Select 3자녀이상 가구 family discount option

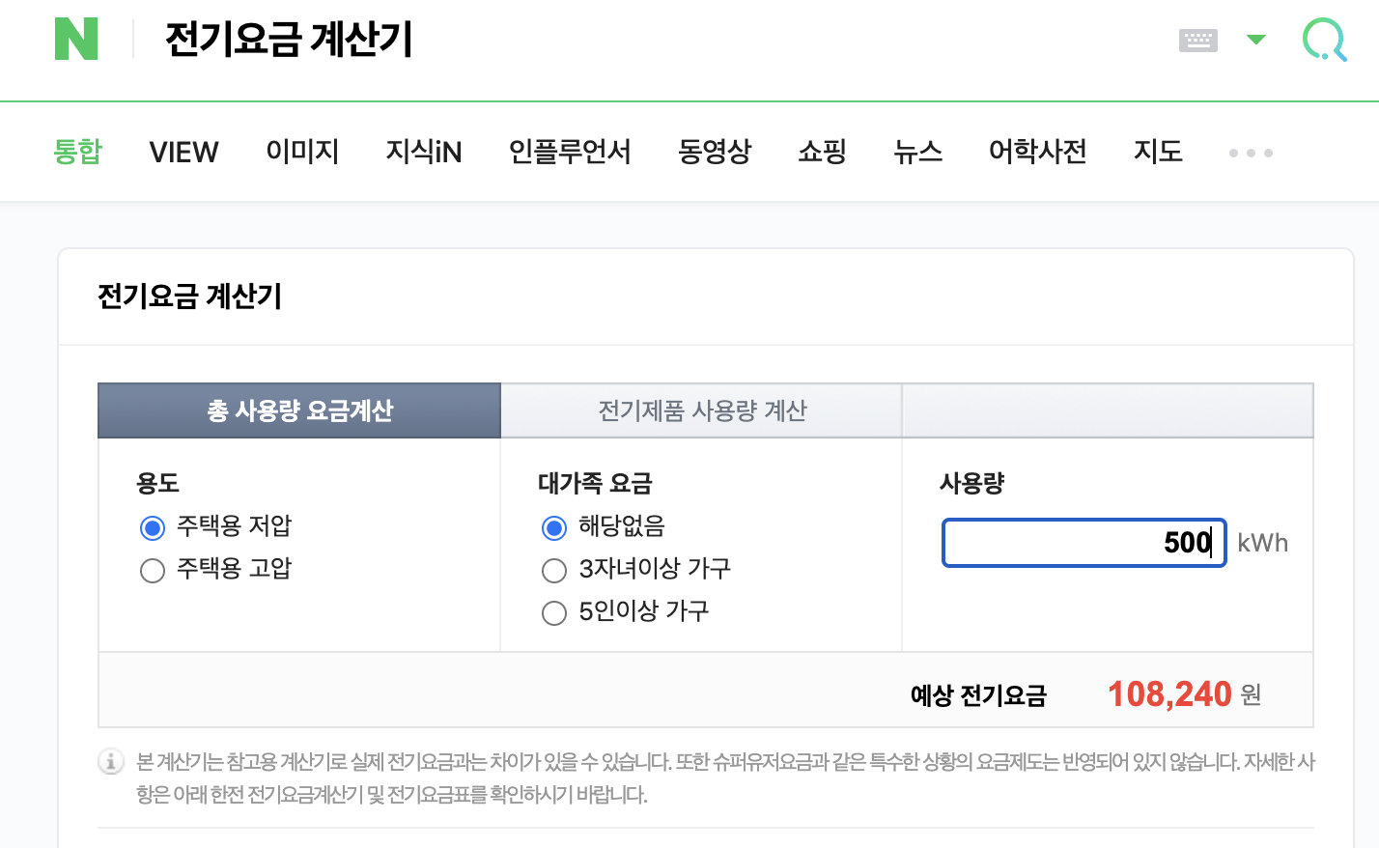[554, 571]
